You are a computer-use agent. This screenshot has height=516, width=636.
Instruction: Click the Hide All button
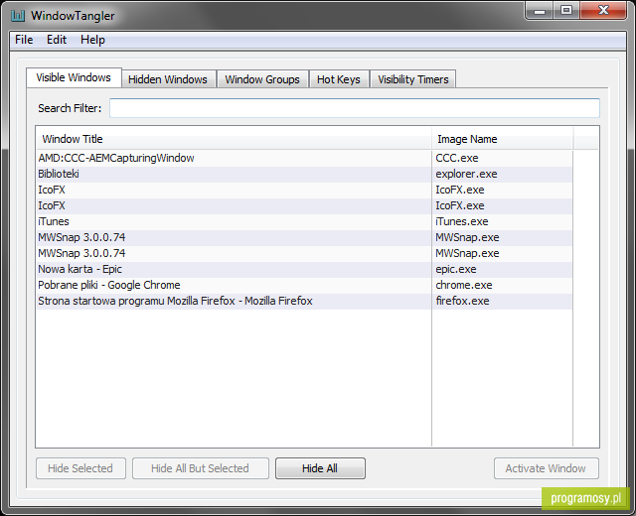click(320, 468)
